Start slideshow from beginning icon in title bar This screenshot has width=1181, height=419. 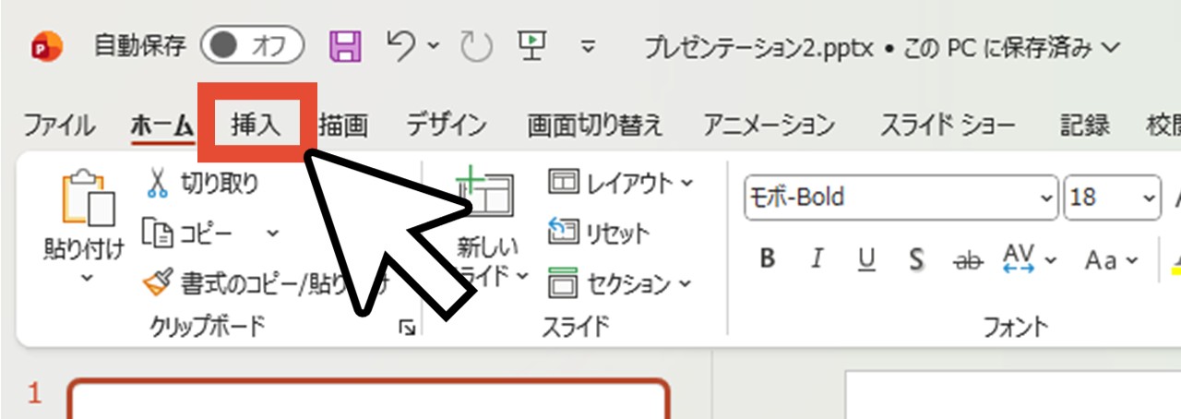click(531, 44)
